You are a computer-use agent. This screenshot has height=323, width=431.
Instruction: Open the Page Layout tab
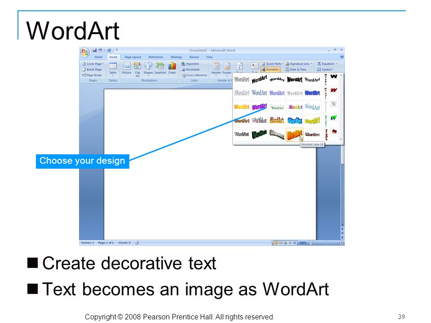(x=133, y=57)
